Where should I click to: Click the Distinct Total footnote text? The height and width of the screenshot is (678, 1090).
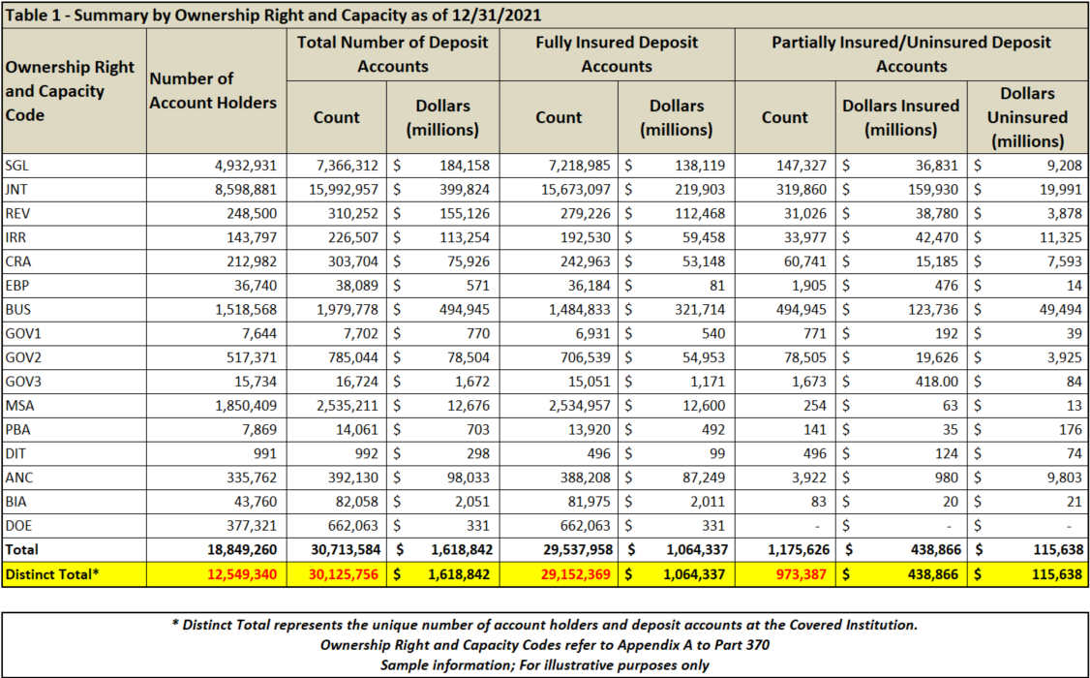tap(544, 627)
